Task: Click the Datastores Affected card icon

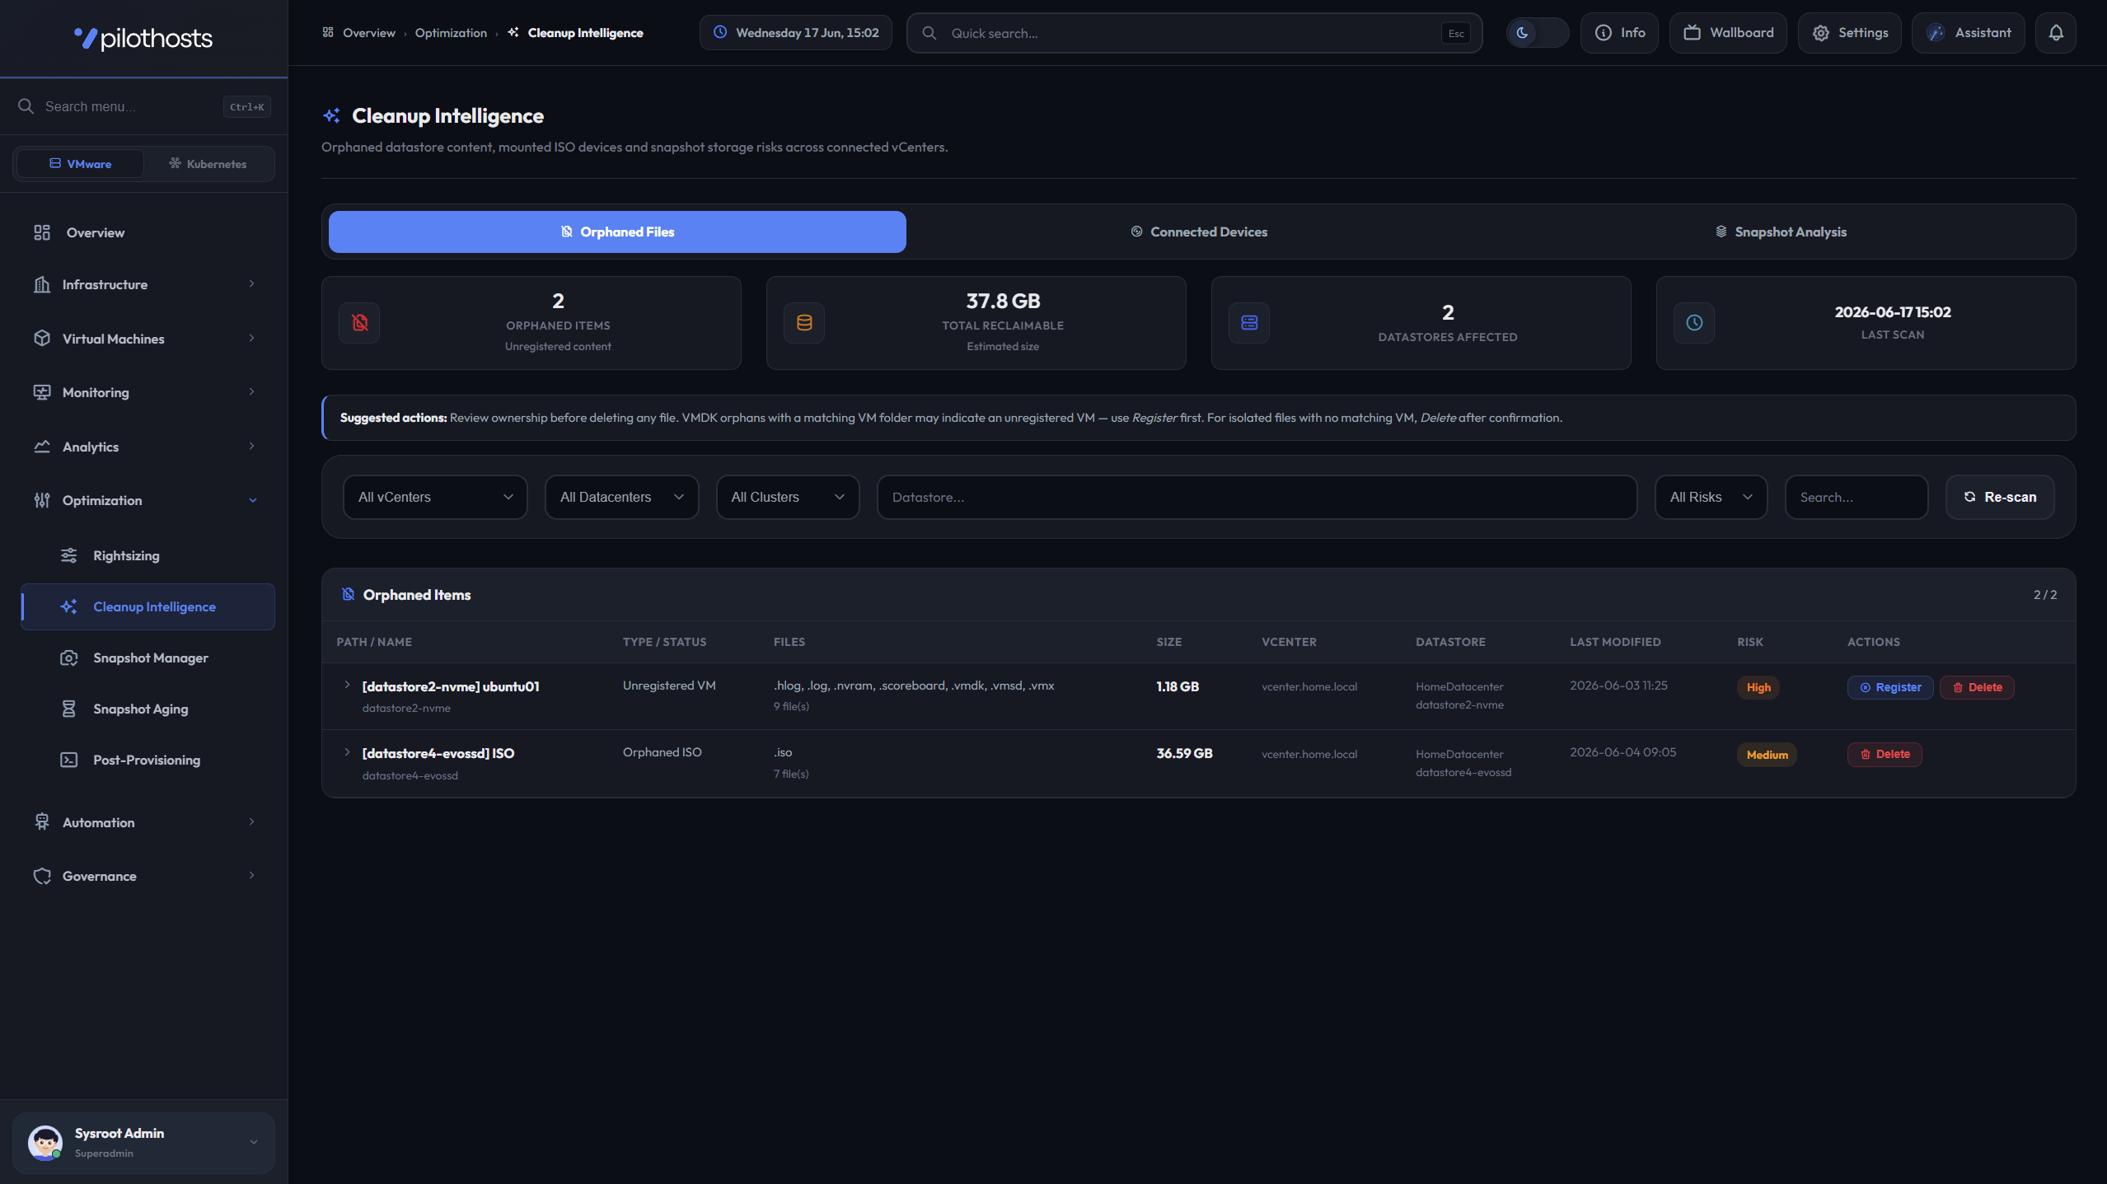Action: [x=1249, y=323]
